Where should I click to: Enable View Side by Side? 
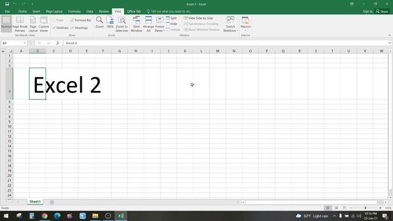[x=198, y=18]
